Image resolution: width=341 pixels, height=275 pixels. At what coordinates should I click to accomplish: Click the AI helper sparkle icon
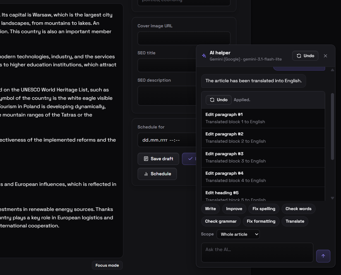pyautogui.click(x=204, y=56)
